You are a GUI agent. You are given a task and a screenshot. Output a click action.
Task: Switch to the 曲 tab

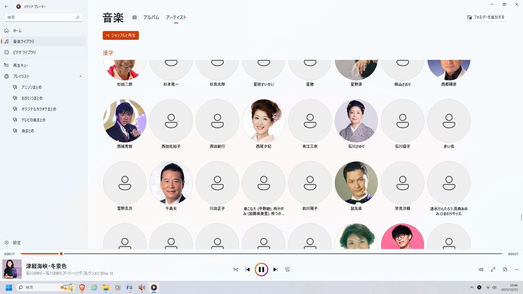[135, 17]
